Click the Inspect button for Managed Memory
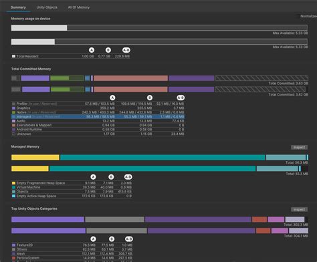This screenshot has height=262, width=317. pyautogui.click(x=299, y=147)
